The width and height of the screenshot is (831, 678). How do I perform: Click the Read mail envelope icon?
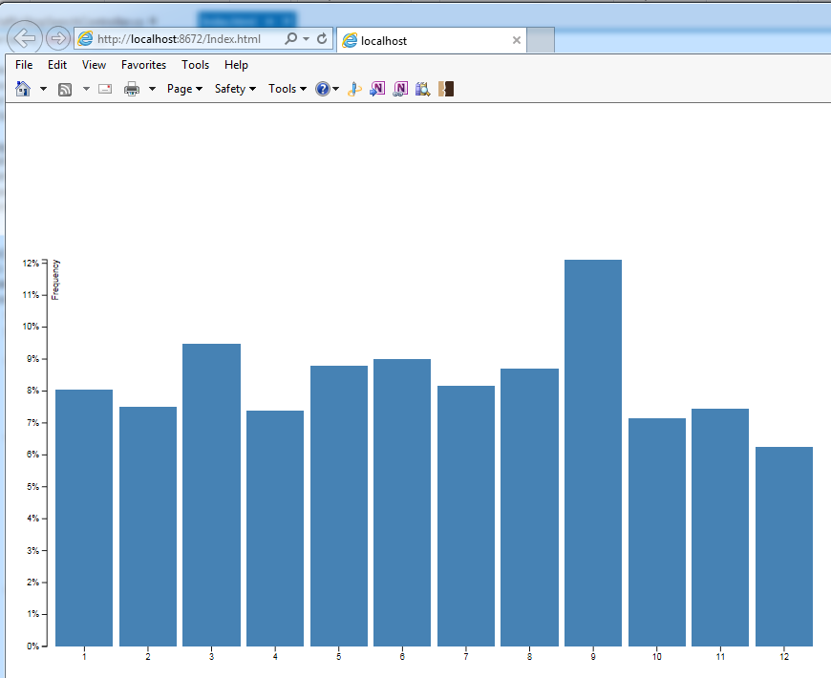pos(105,89)
